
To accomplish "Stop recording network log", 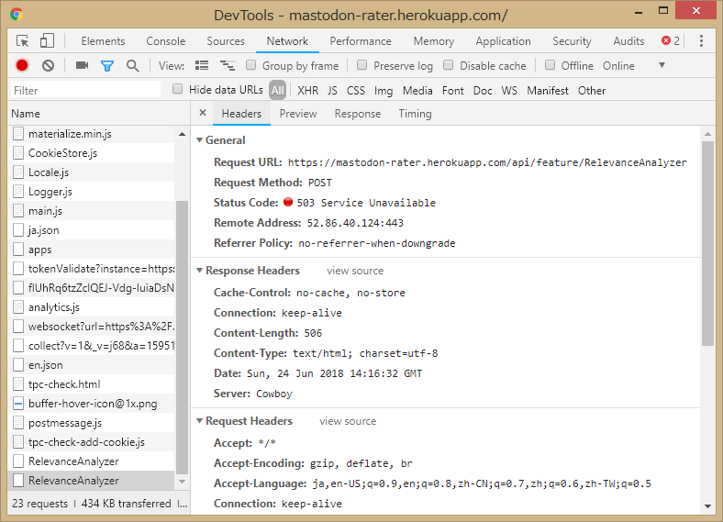I will (x=22, y=65).
